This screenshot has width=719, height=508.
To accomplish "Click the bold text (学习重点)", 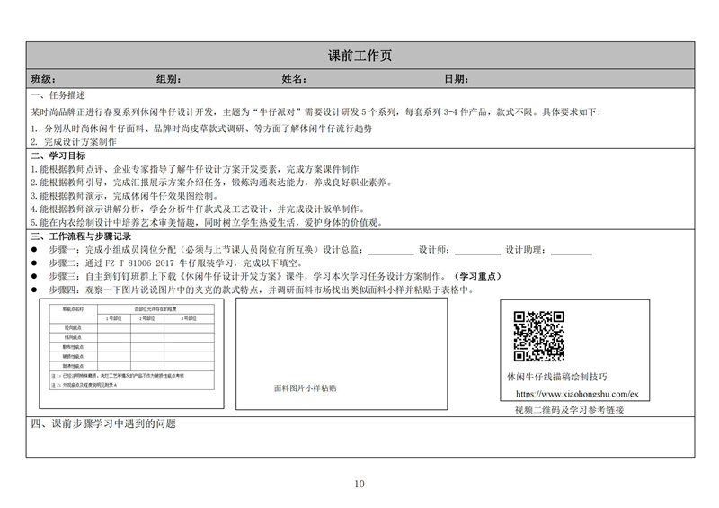I will [477, 276].
